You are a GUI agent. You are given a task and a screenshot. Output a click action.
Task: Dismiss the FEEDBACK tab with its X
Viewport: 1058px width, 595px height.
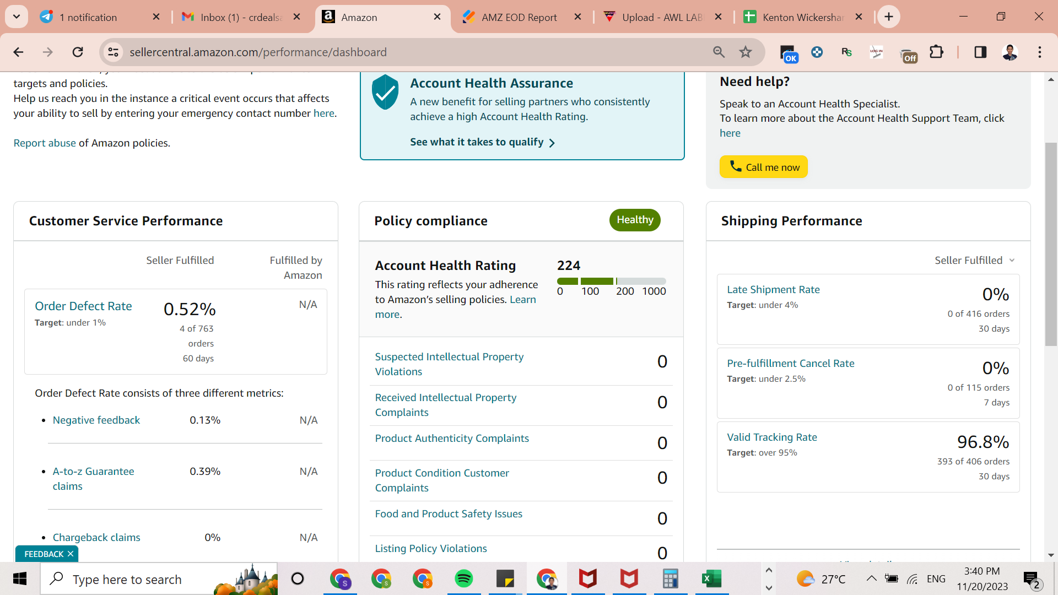pyautogui.click(x=71, y=554)
